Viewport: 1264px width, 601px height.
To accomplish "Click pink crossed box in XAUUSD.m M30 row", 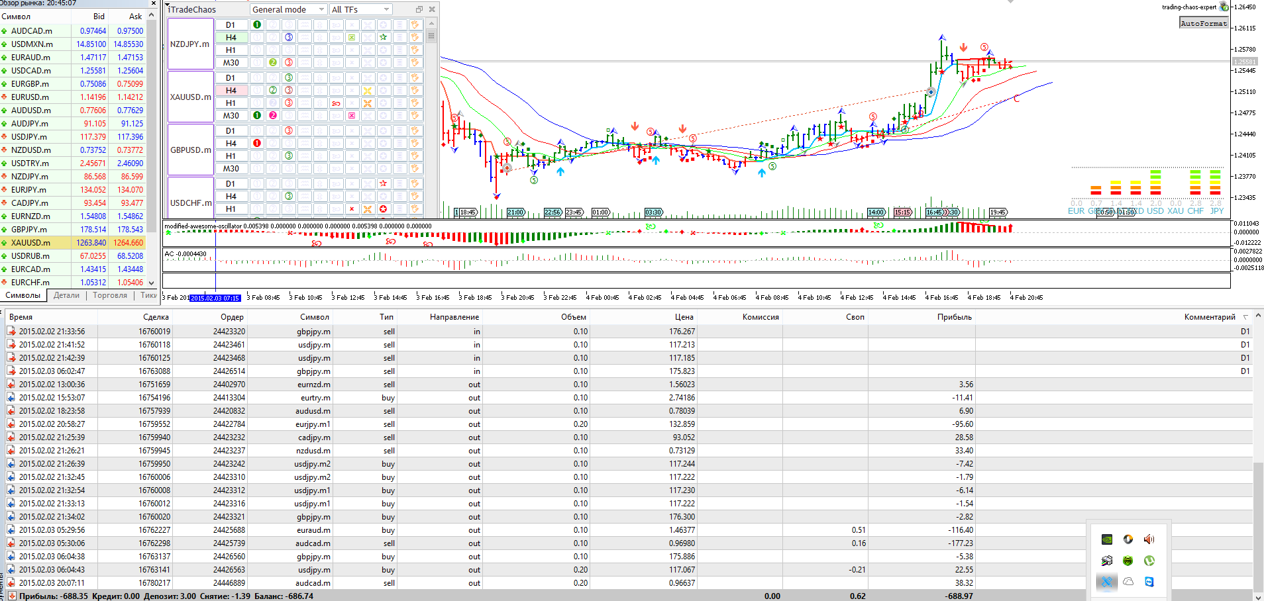I will coord(352,115).
